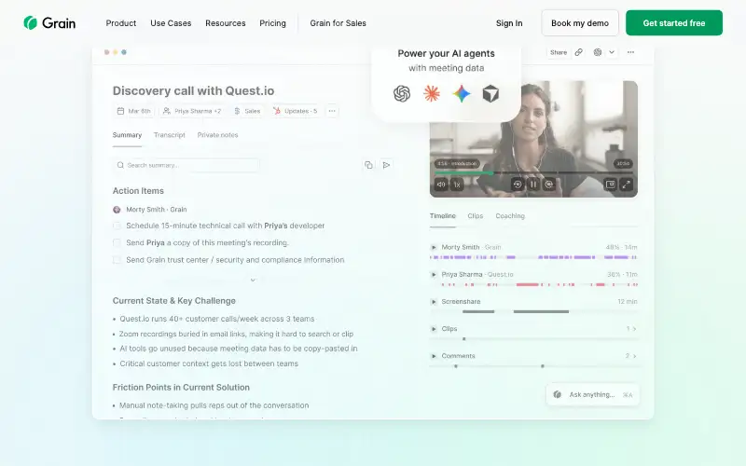746x466 pixels.
Task: Select the Claude starburst icon in the AI agents card
Action: [x=432, y=94]
